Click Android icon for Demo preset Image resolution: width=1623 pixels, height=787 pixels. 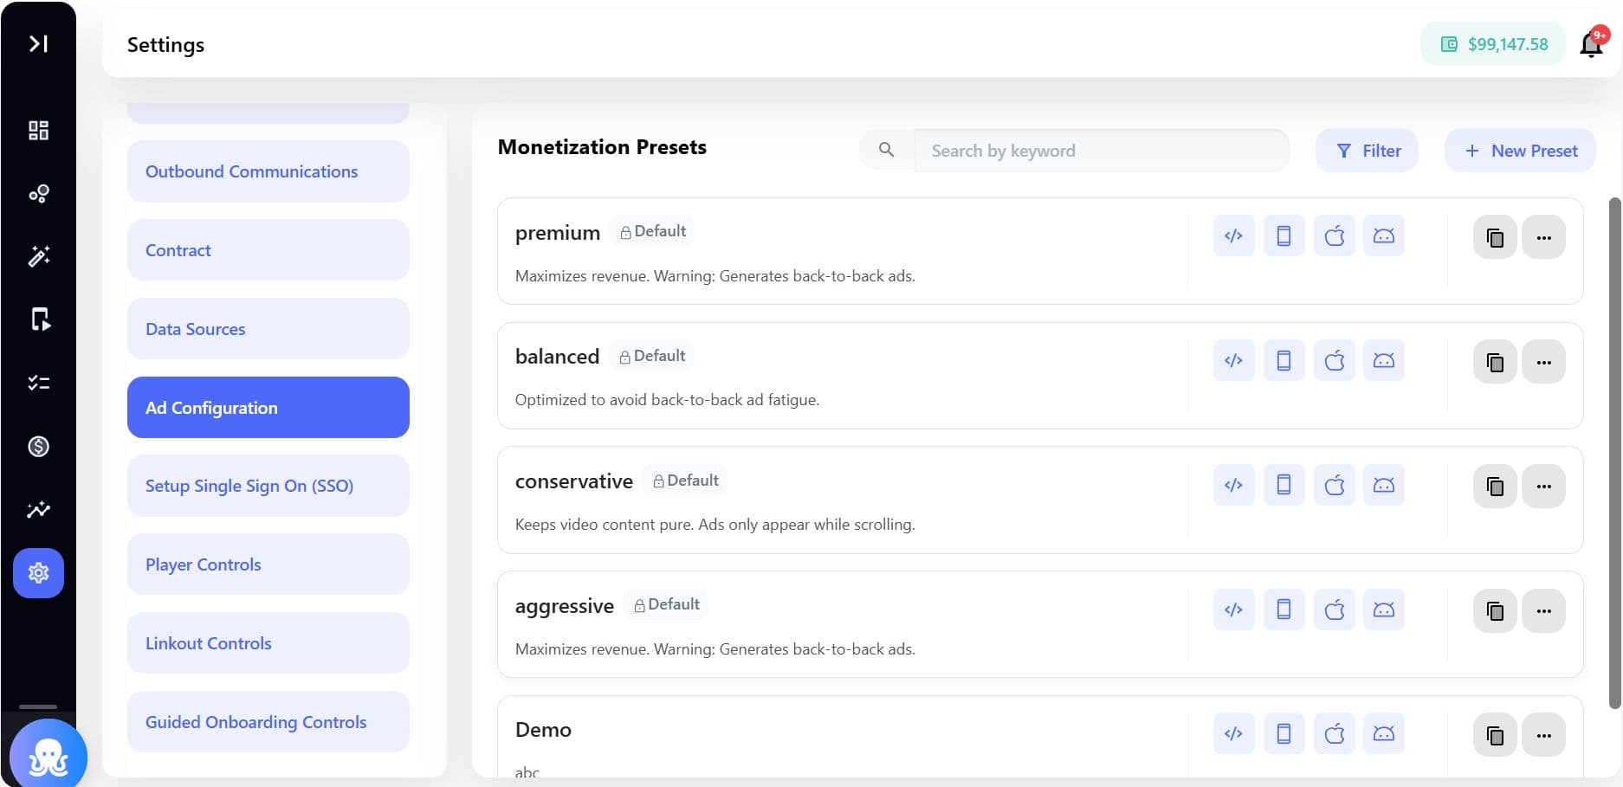1384,734
